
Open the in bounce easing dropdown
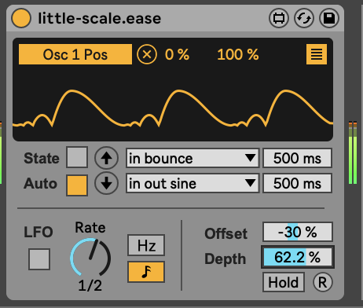[x=192, y=158]
